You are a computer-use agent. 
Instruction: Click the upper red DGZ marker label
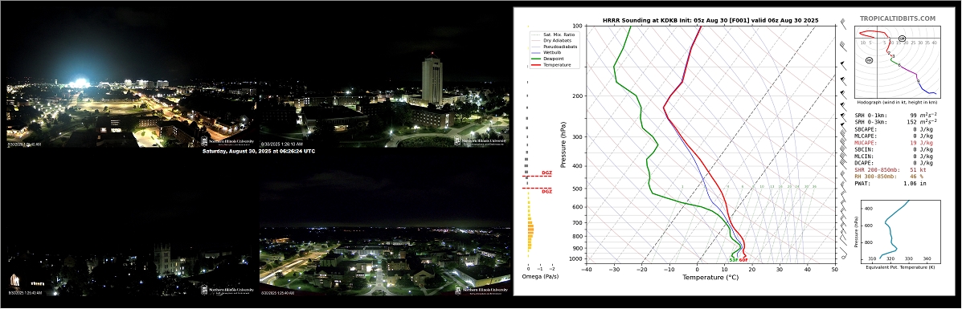[546, 173]
